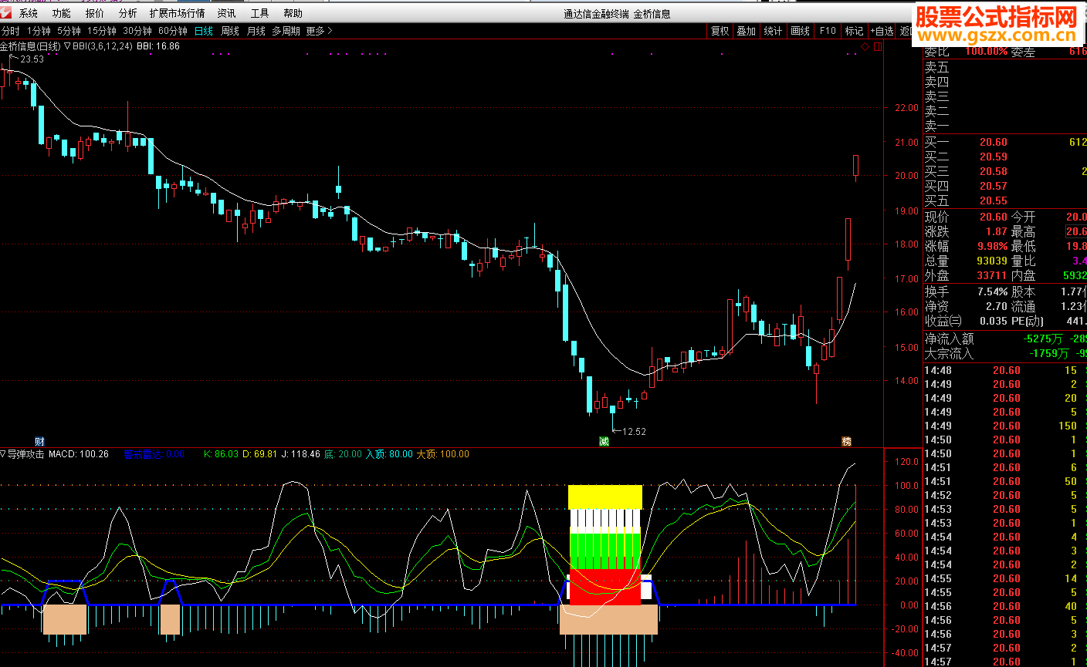Switch to the 60分钟 period tab

pyautogui.click(x=173, y=31)
